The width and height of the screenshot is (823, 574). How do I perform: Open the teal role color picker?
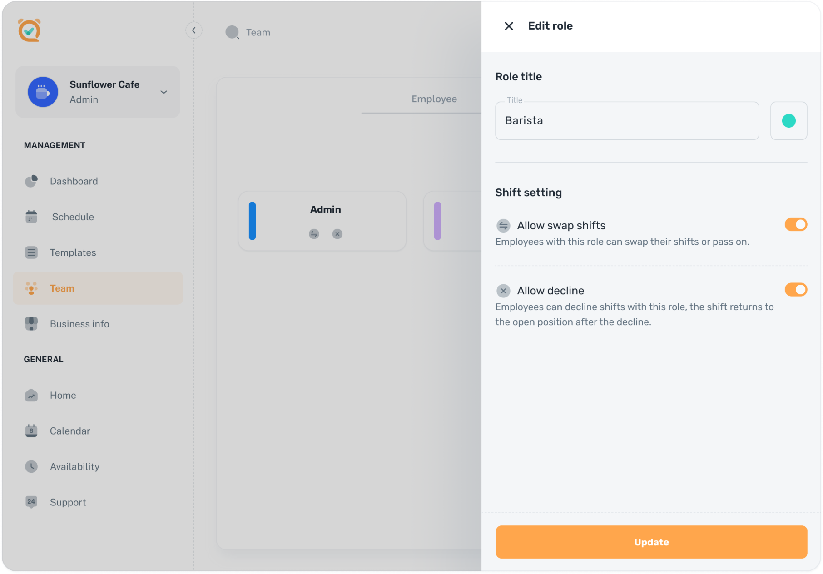(x=788, y=121)
